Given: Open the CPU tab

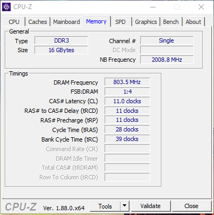Looking at the screenshot, I should [14, 22].
